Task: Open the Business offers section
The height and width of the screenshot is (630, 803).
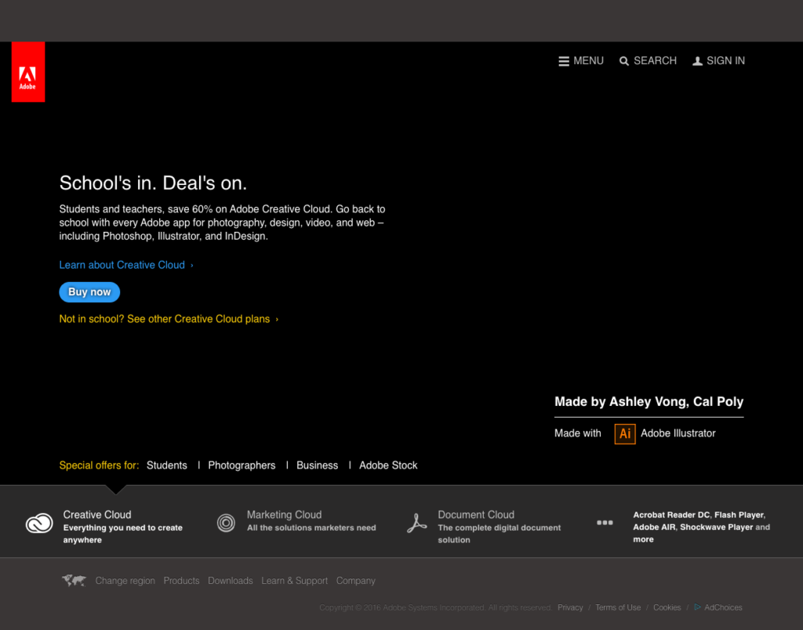Action: click(317, 465)
